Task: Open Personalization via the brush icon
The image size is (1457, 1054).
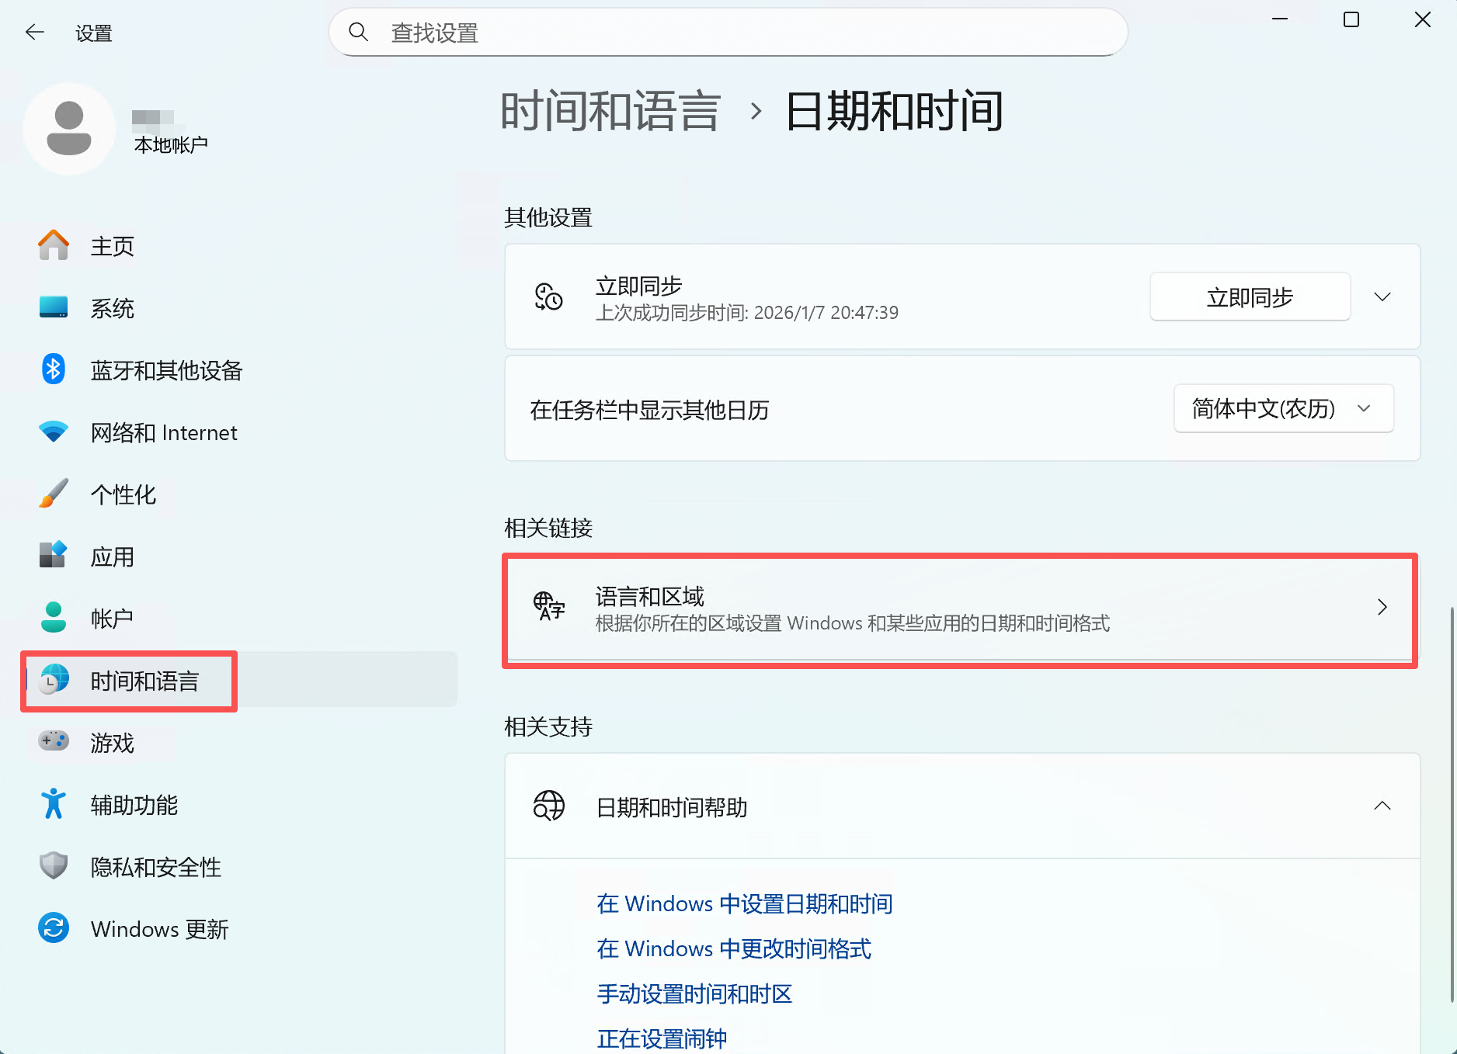Action: pyautogui.click(x=53, y=494)
